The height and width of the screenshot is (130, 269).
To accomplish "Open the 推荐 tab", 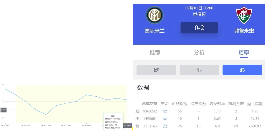I will pos(155,52).
